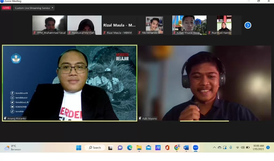274x161 pixels.
Task: Select Nurmiati Hamid's video thumbnail
Action: [x=224, y=25]
